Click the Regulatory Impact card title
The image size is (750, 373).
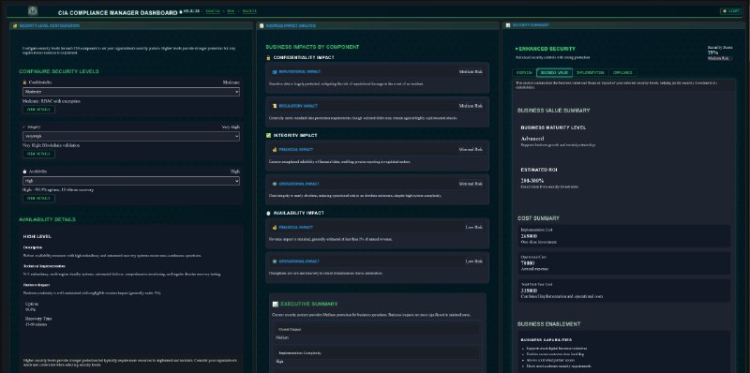click(298, 106)
